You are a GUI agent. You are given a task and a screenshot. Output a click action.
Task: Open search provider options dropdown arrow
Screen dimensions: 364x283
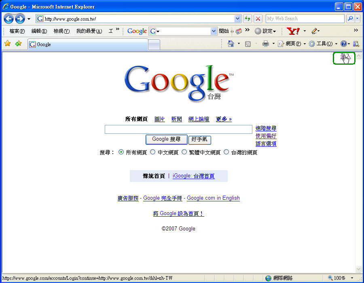358,19
